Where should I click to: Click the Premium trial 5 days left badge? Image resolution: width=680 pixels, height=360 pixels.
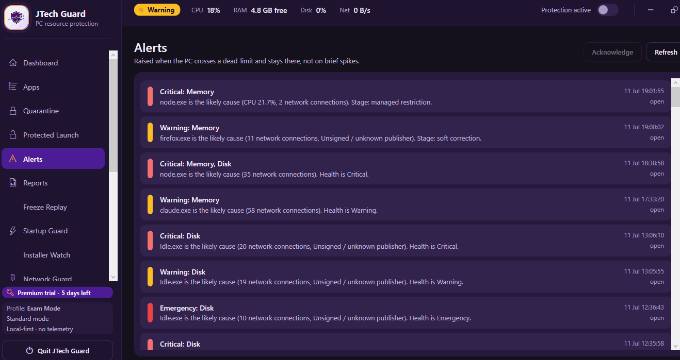[x=57, y=293]
